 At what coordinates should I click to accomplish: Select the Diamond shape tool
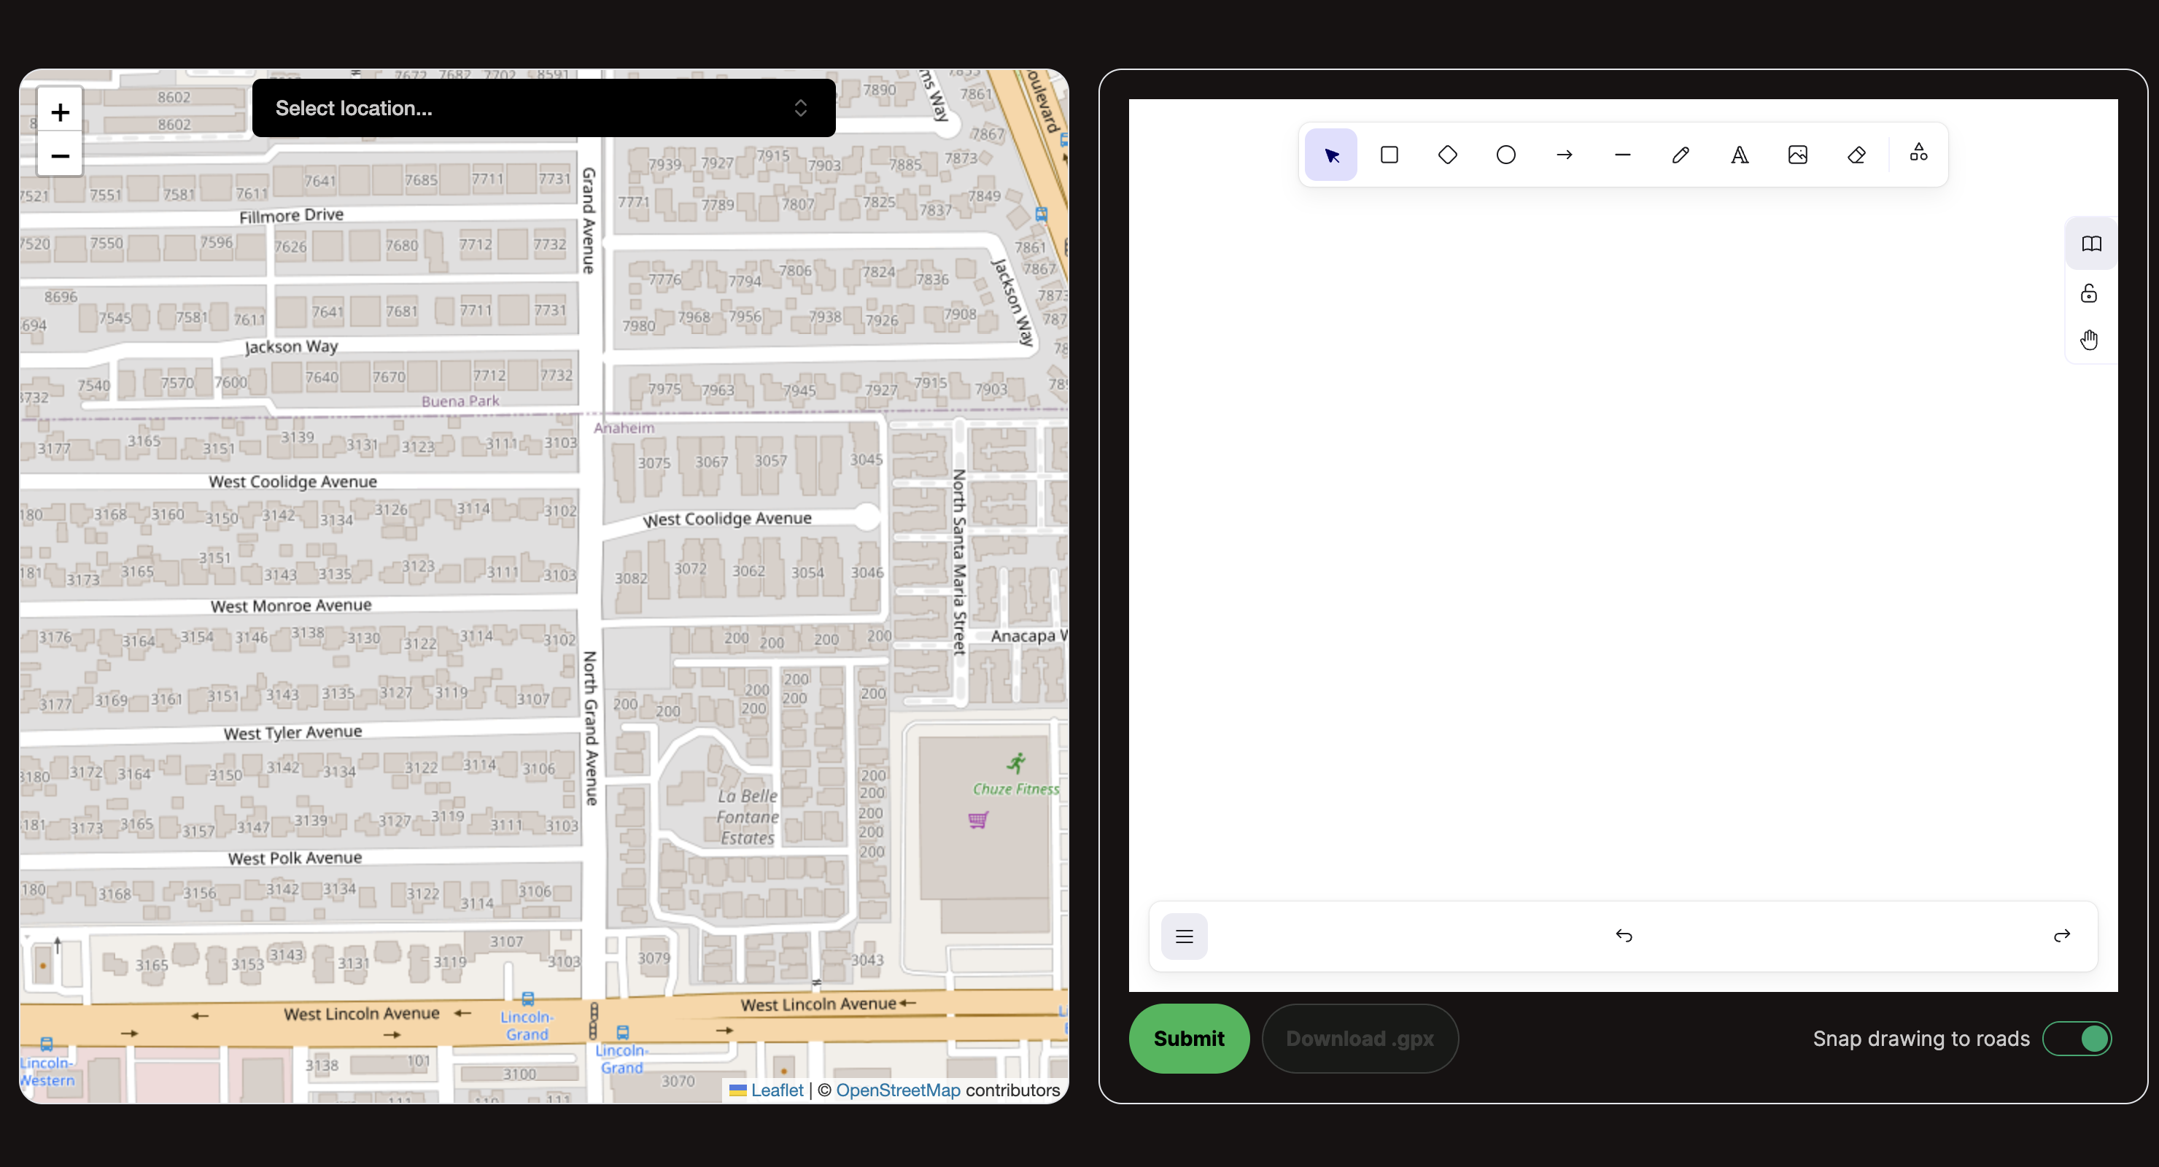coord(1447,155)
